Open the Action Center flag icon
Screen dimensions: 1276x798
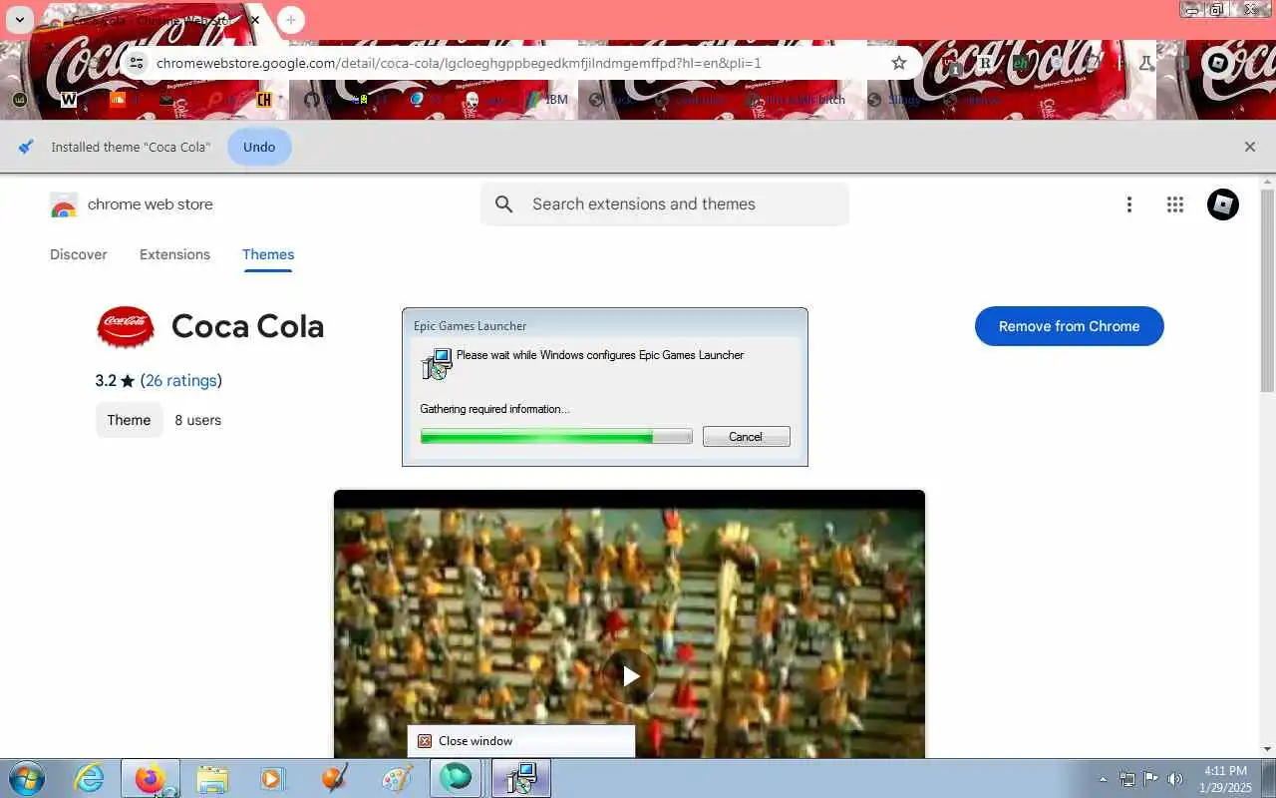coord(1151,779)
